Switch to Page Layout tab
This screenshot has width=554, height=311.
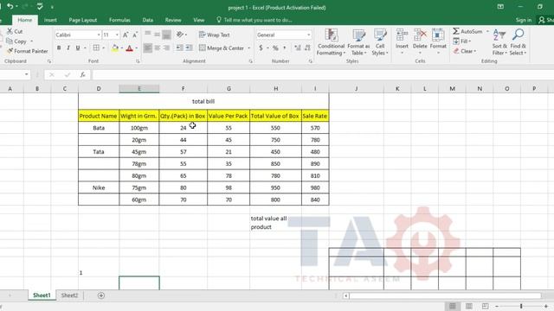click(x=83, y=20)
